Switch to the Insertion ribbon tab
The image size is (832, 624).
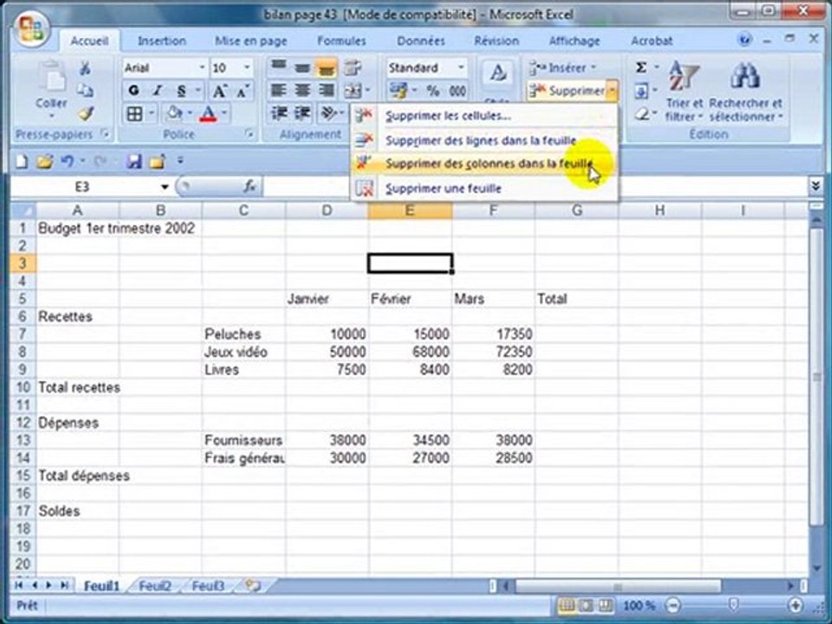pyautogui.click(x=162, y=41)
